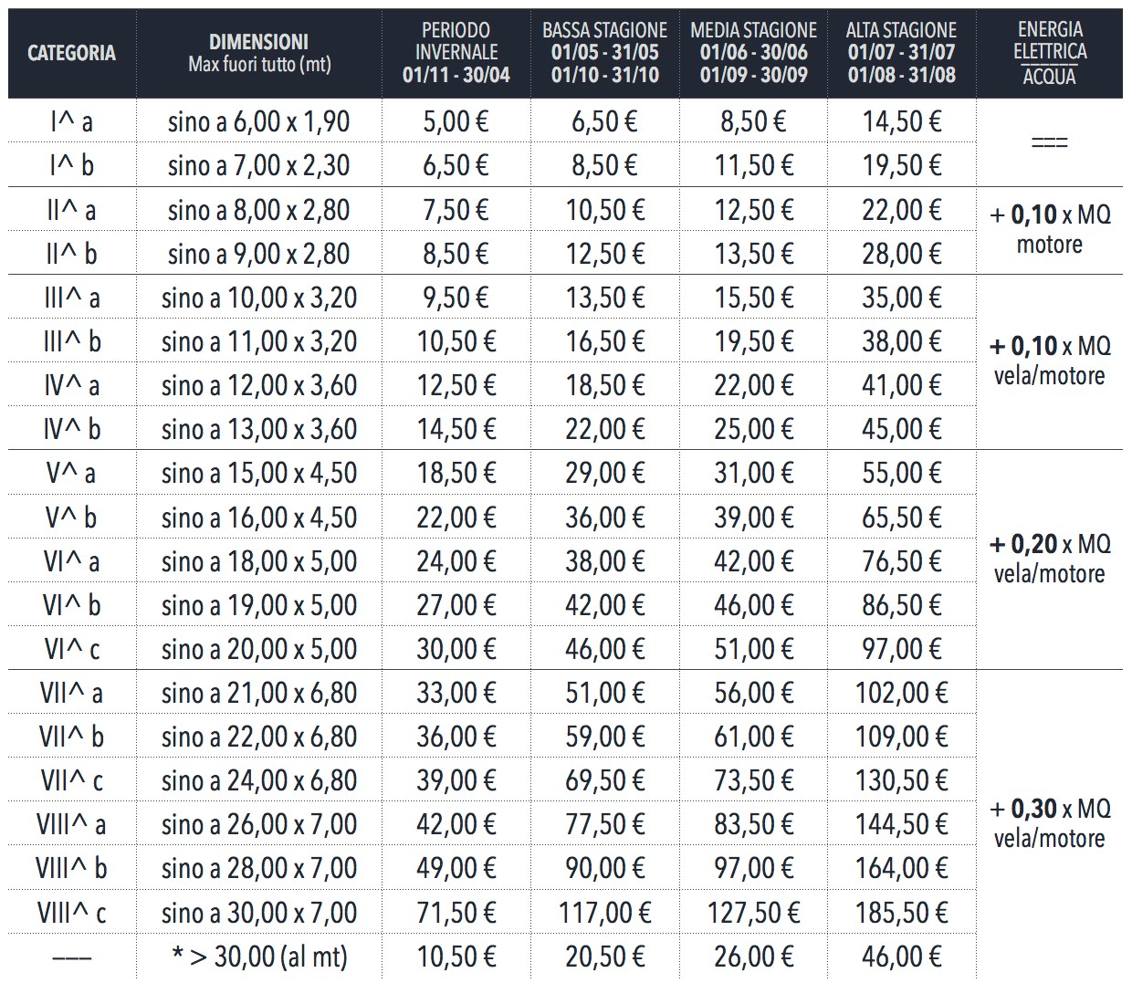Screen dimensions: 1132x1004
Task: Click mid season price 25,00 €
Action: coord(753,429)
